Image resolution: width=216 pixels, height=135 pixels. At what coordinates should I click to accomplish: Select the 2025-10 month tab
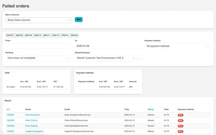click(37, 35)
